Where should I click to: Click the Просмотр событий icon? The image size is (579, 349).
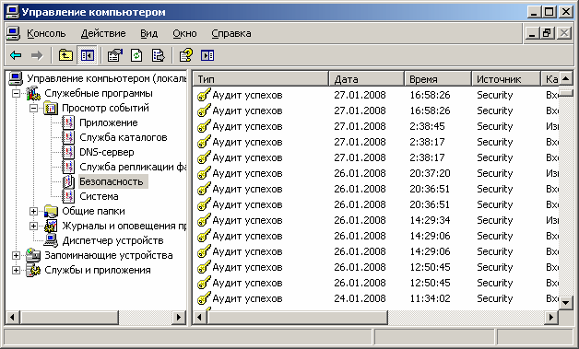click(x=51, y=108)
